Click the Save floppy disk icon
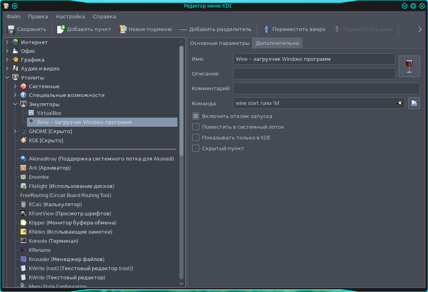Image resolution: width=428 pixels, height=292 pixels. pyautogui.click(x=11, y=29)
